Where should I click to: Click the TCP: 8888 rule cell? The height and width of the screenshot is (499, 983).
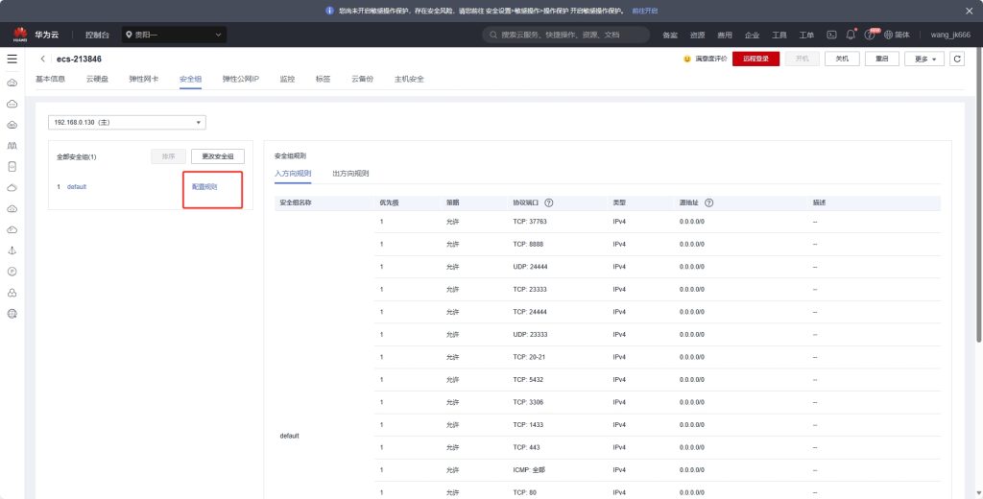click(528, 245)
